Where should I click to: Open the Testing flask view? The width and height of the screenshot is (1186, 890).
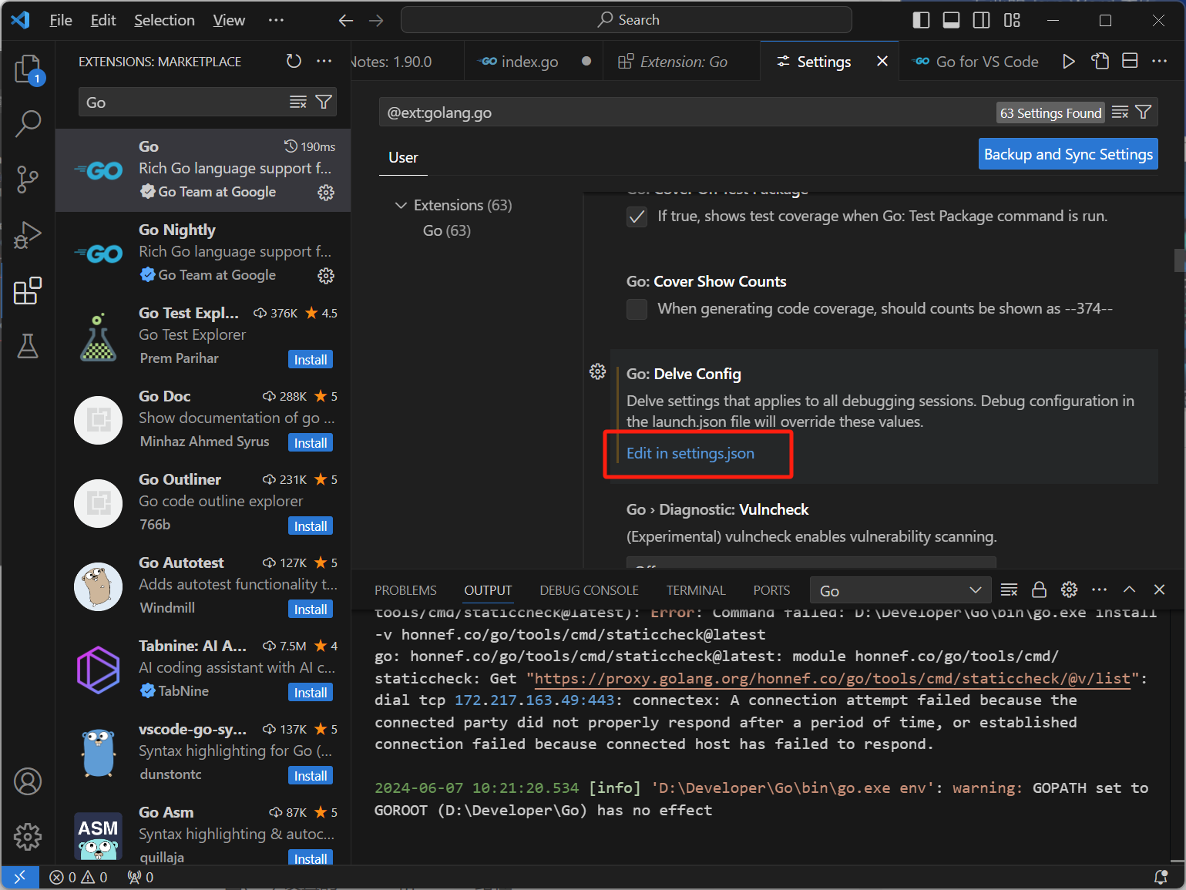pyautogui.click(x=29, y=346)
